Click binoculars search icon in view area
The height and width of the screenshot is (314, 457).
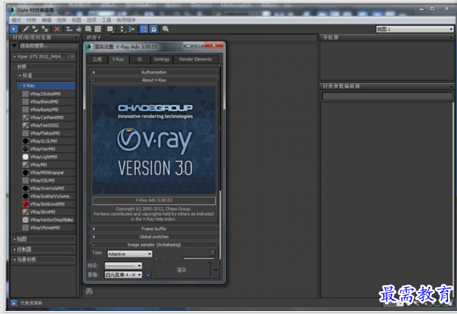(x=89, y=291)
